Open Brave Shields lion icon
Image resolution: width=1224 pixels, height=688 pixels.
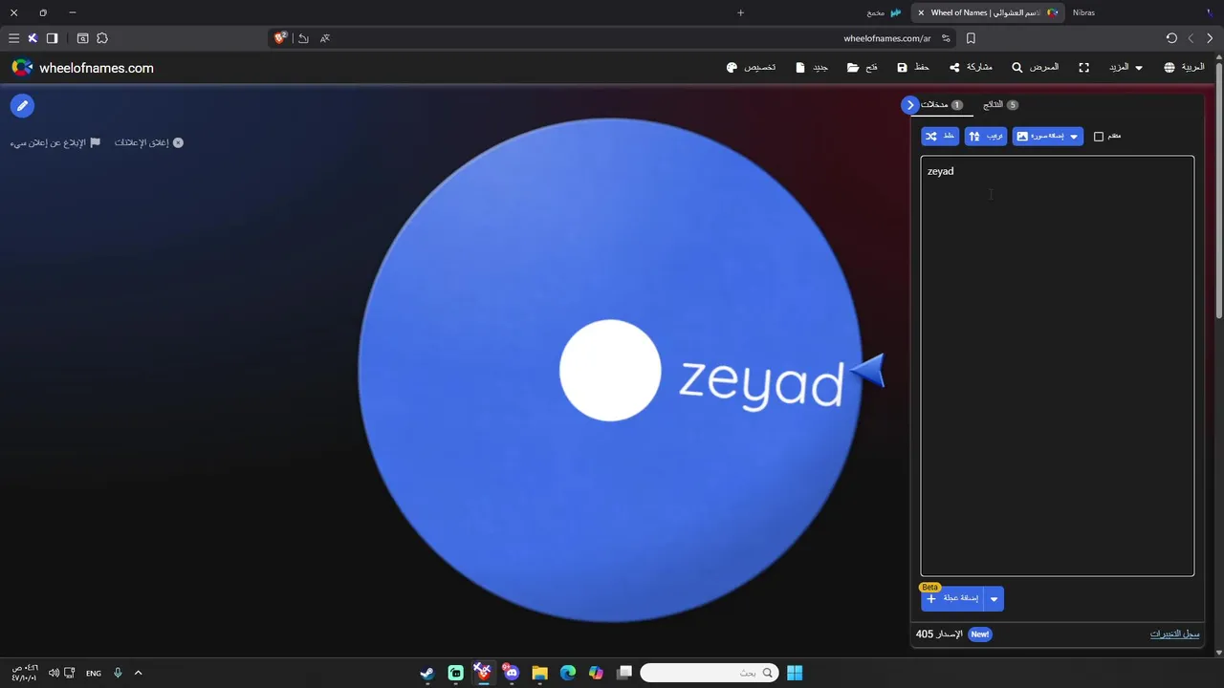tap(280, 38)
